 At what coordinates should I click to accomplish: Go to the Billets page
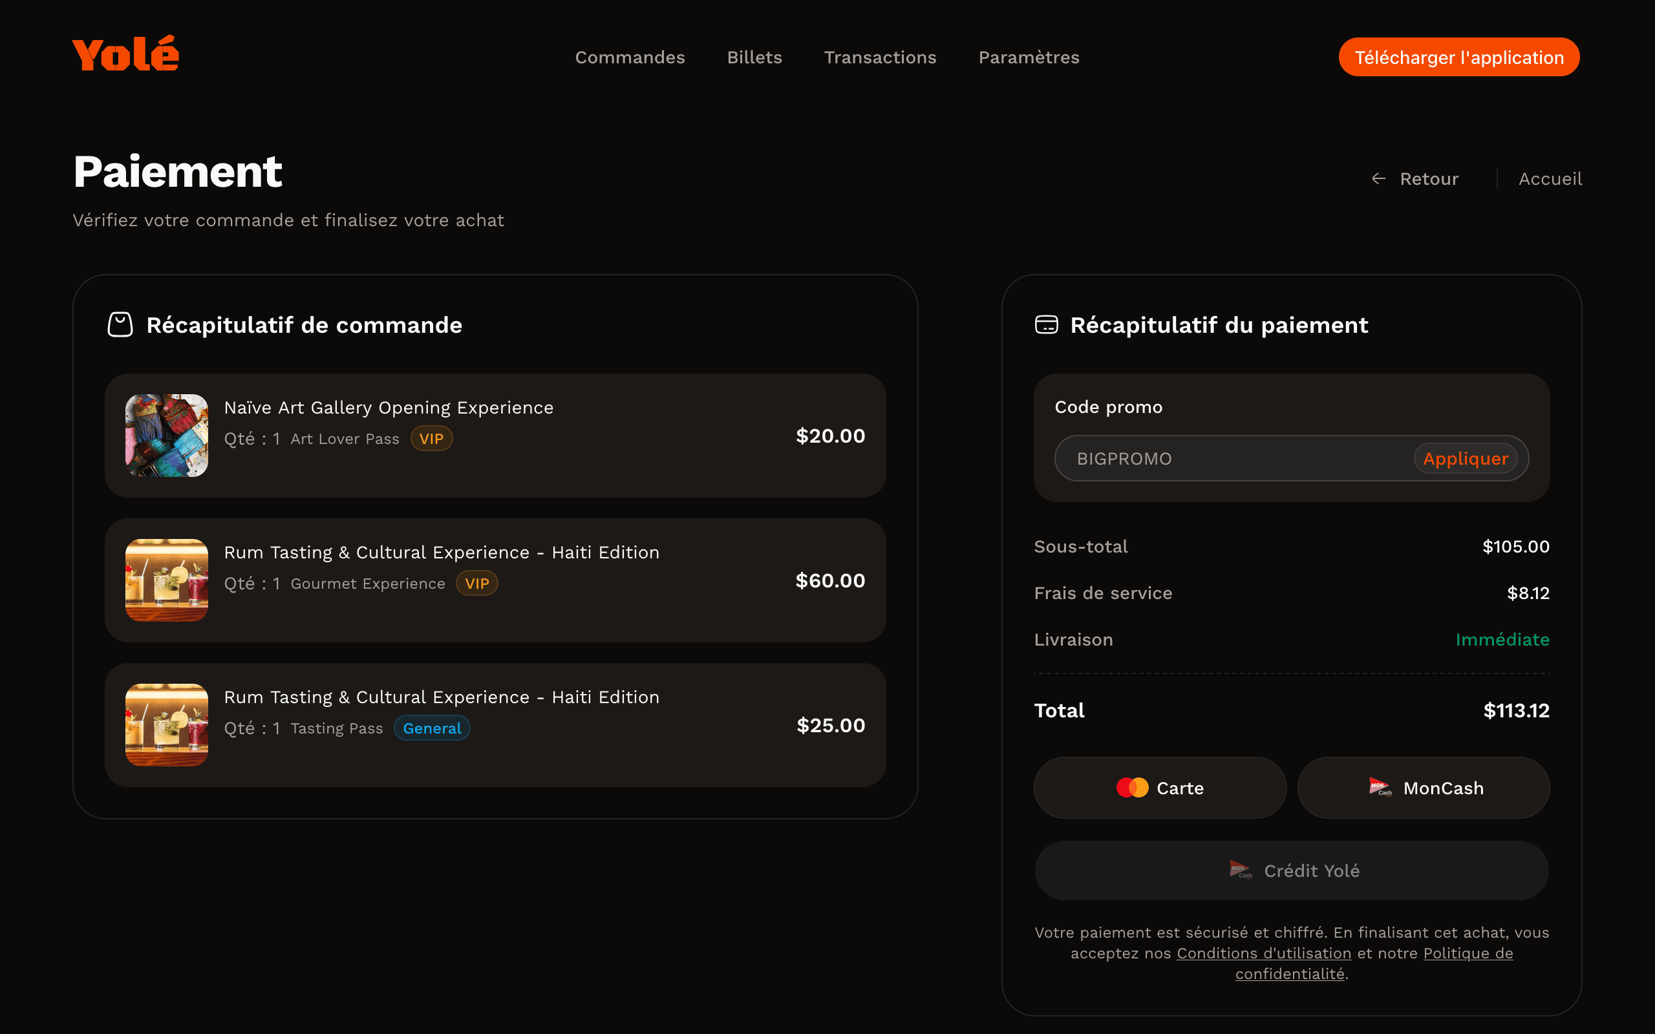754,58
